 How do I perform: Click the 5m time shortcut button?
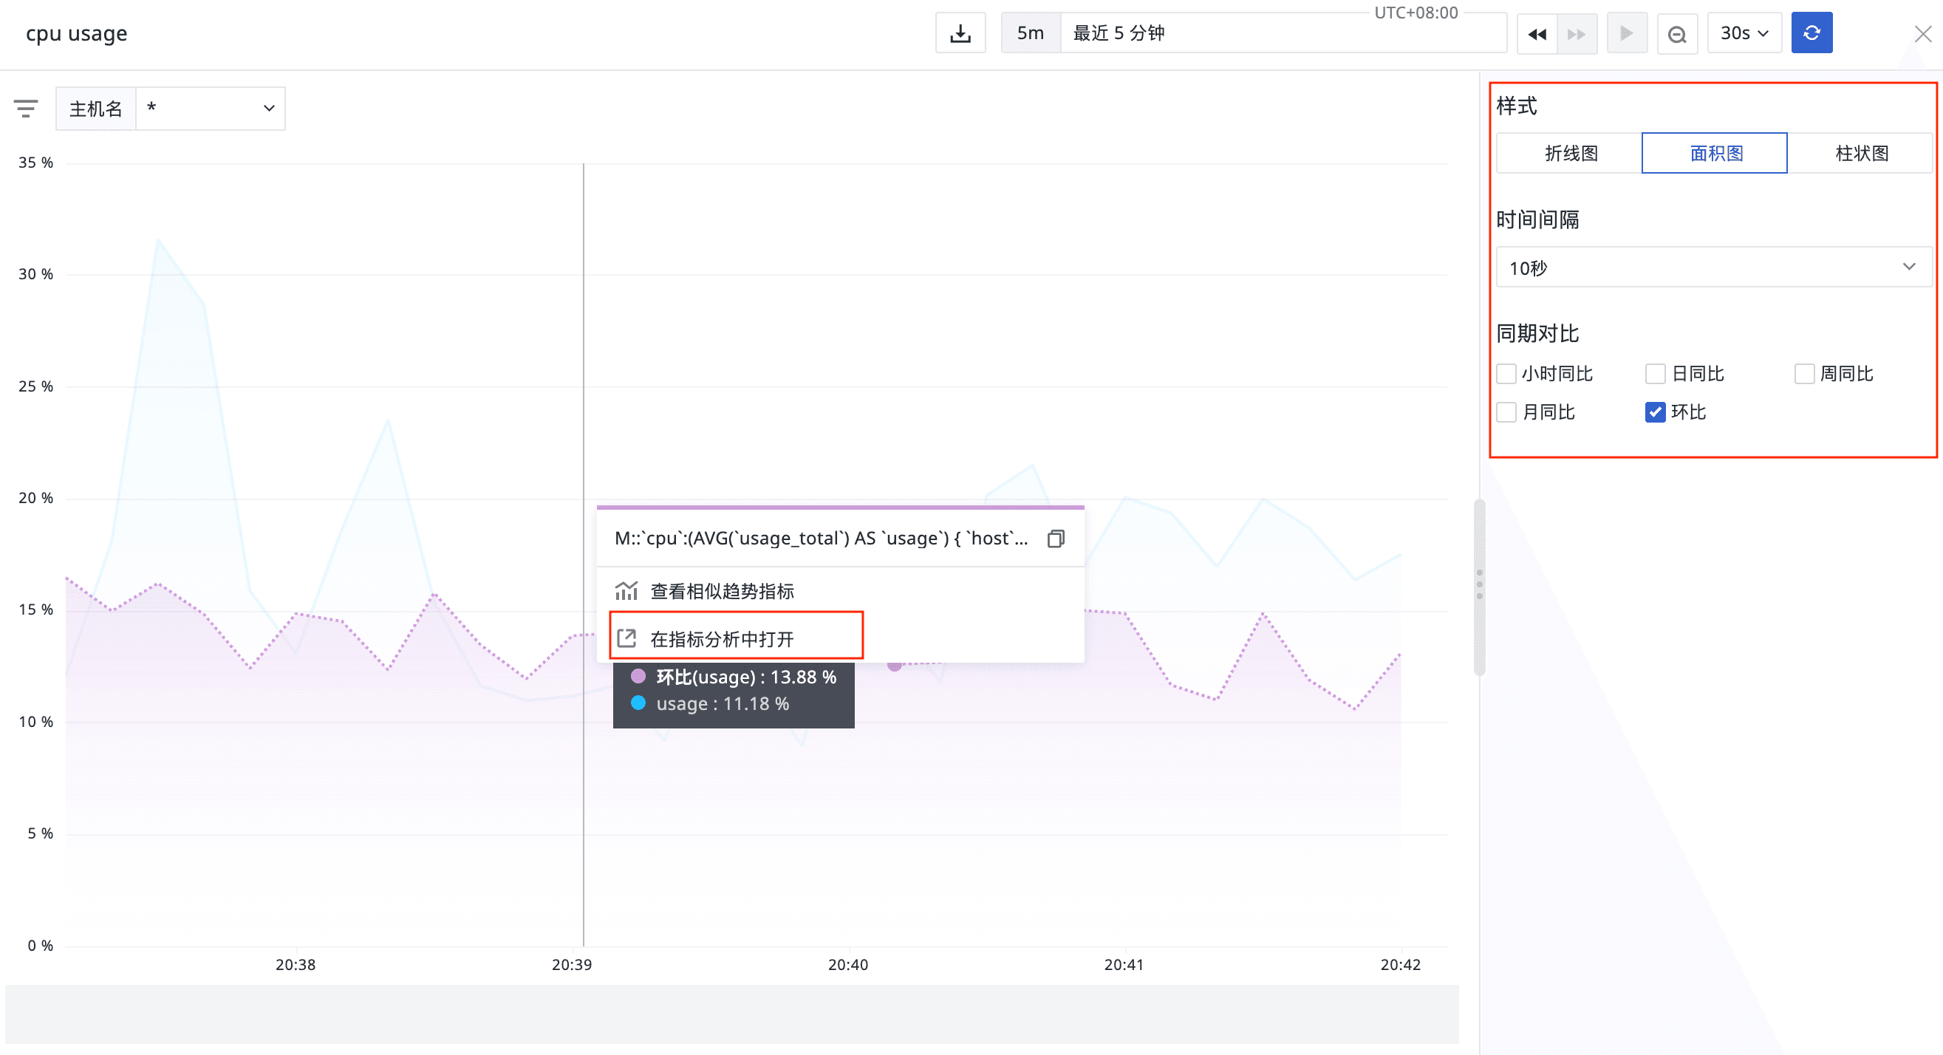[x=1030, y=33]
